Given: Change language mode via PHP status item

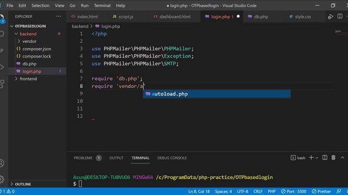Looking at the screenshot, I should [272, 191].
